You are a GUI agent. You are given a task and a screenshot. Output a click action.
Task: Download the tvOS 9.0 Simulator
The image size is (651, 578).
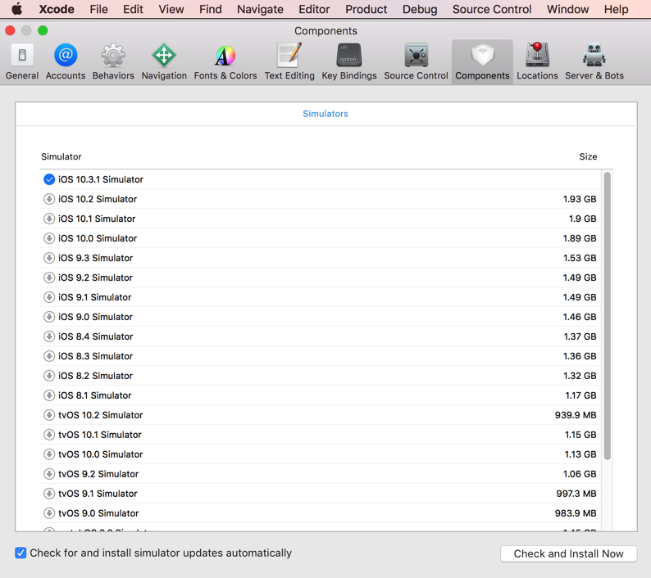(x=49, y=513)
